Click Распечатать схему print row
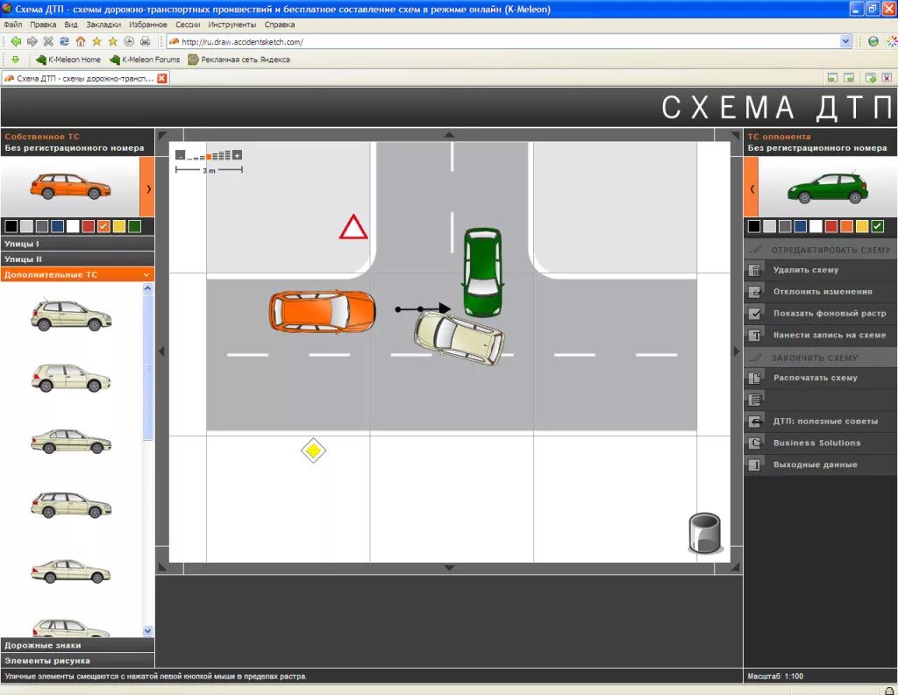Image resolution: width=898 pixels, height=695 pixels. (x=820, y=378)
